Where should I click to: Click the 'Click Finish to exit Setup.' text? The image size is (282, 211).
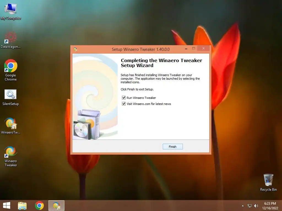pyautogui.click(x=137, y=89)
